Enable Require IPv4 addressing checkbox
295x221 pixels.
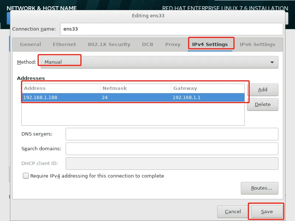pos(25,176)
